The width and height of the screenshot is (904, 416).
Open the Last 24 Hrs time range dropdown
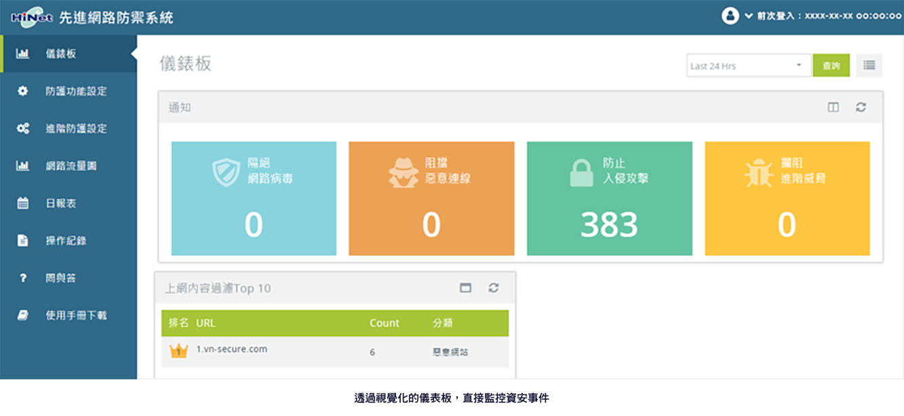748,66
